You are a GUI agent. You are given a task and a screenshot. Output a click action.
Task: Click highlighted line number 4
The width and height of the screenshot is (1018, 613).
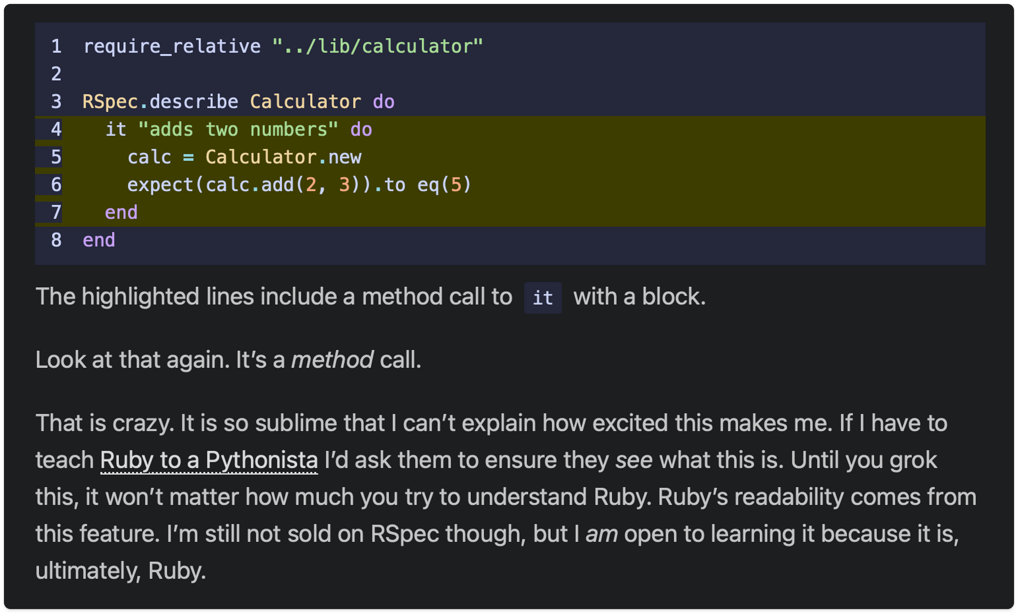(56, 130)
